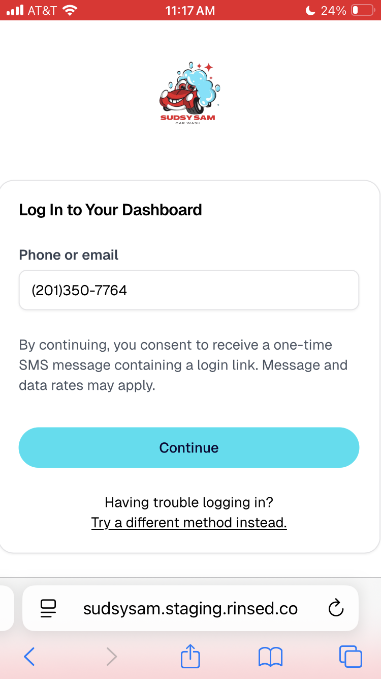Open the Share sheet icon
This screenshot has height=679, width=381.
190,656
